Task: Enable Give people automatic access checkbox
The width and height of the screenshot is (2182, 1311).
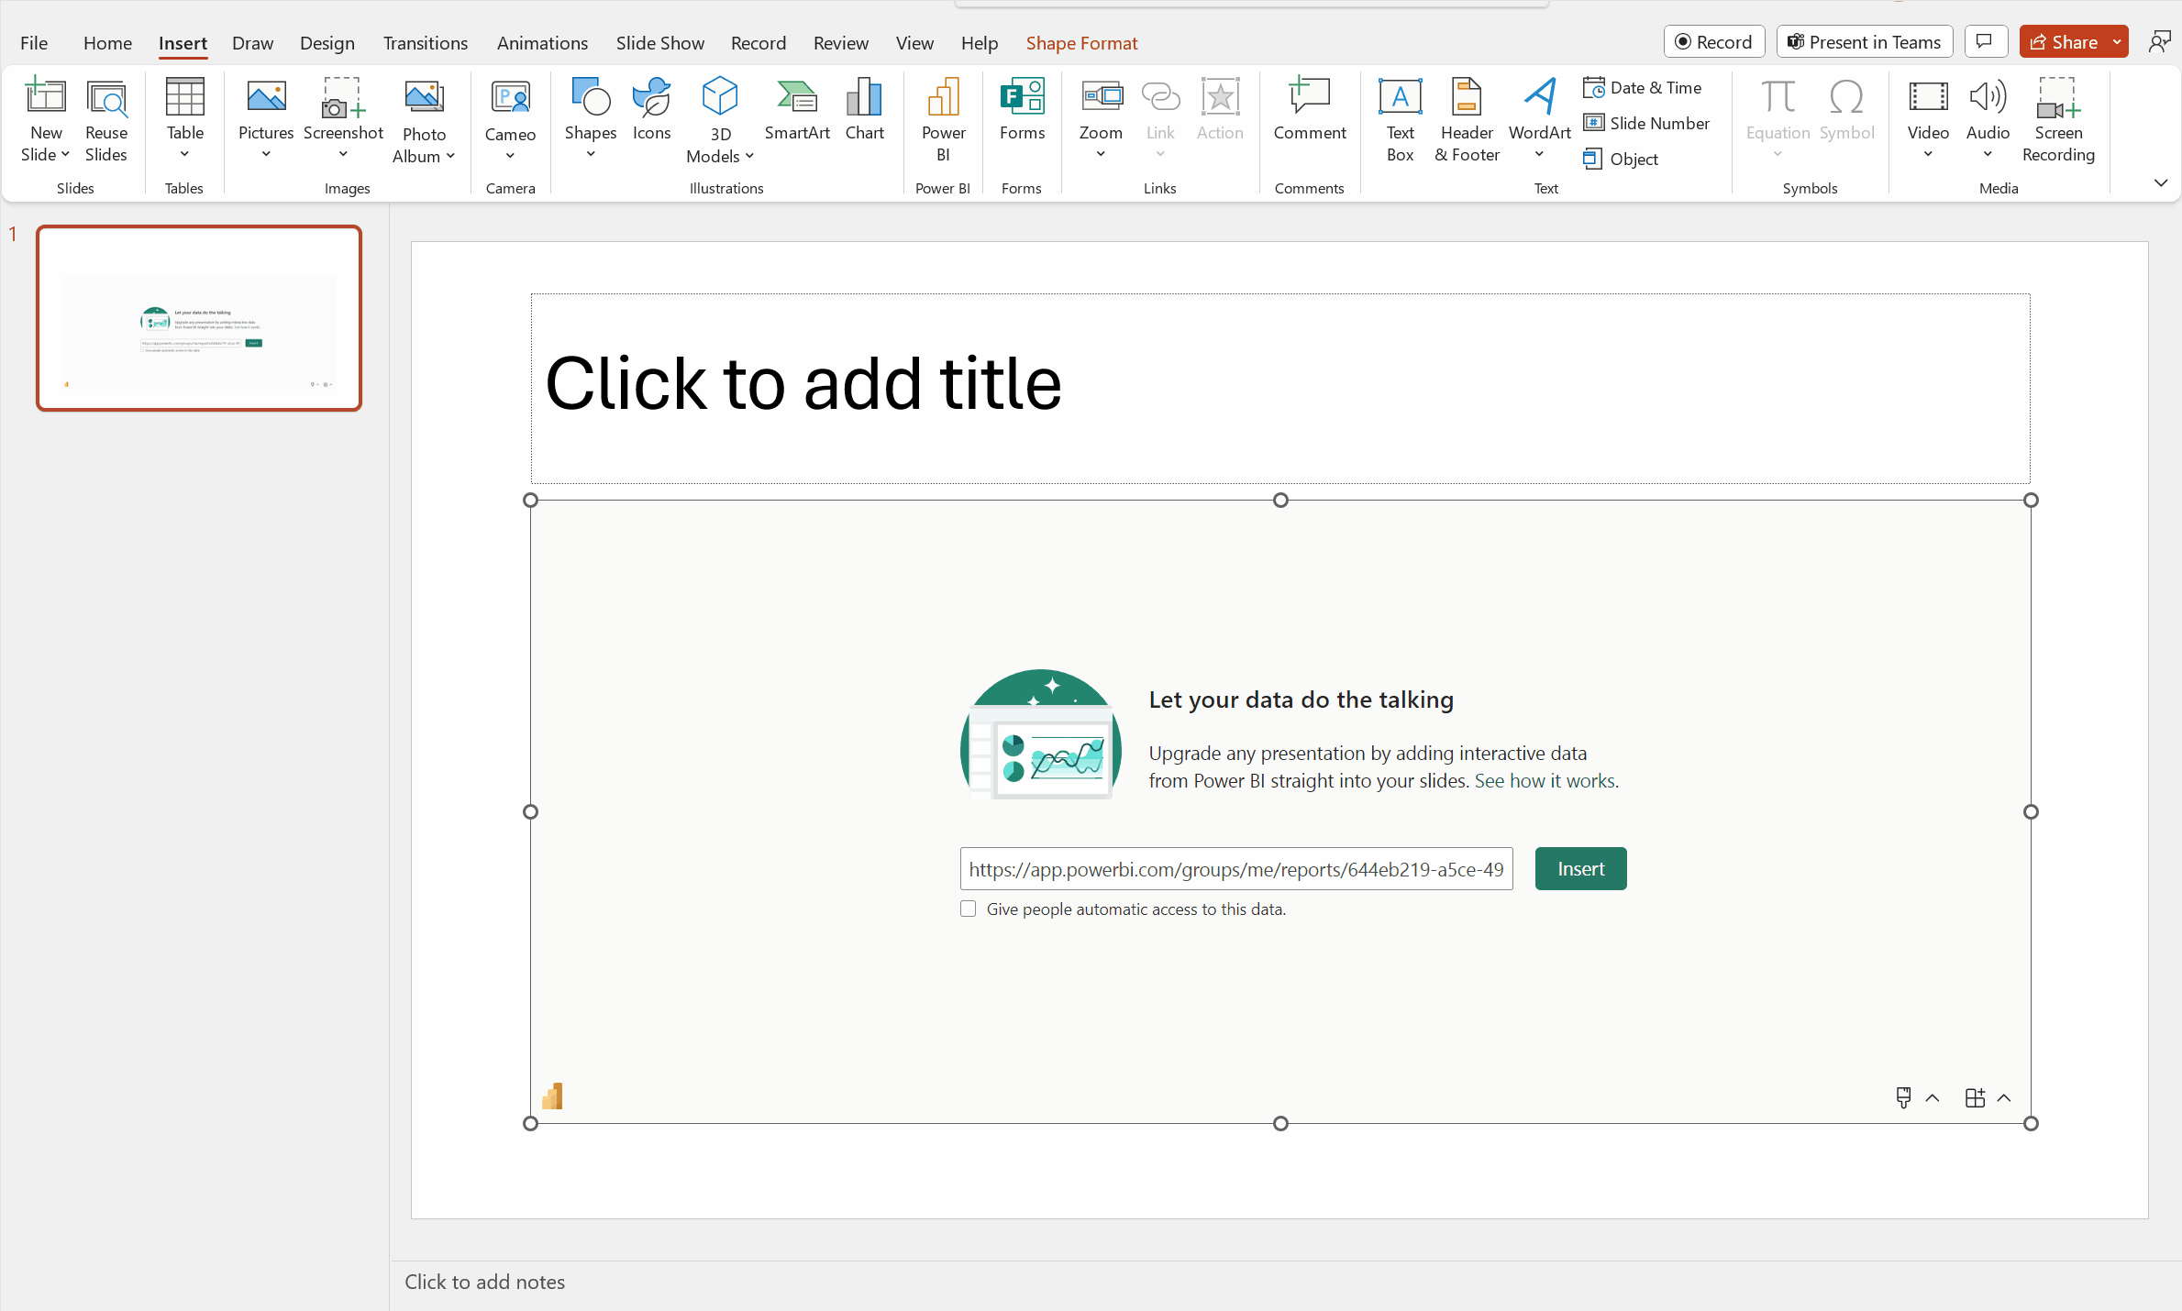Action: click(x=967, y=909)
